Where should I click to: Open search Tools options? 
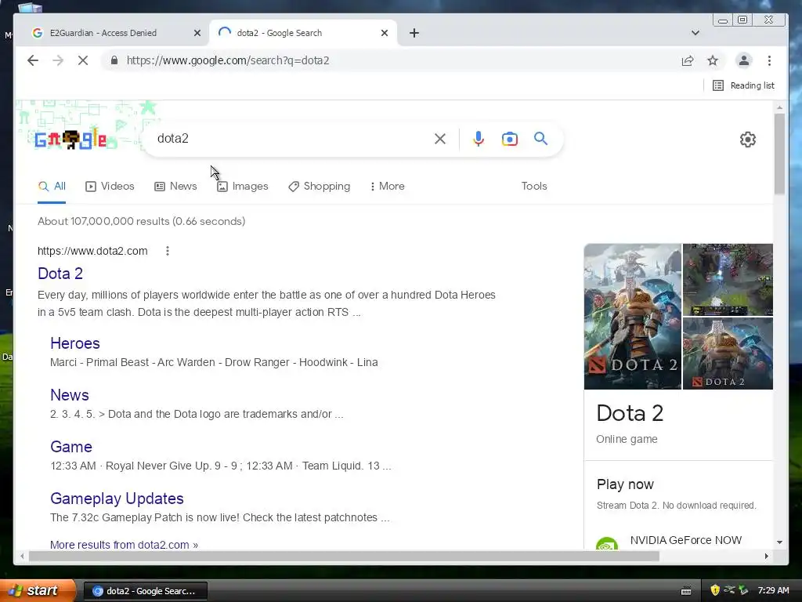coord(534,187)
